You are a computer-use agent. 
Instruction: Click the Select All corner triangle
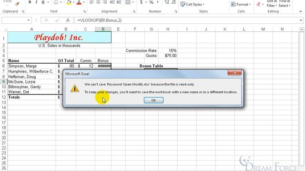coord(5,29)
